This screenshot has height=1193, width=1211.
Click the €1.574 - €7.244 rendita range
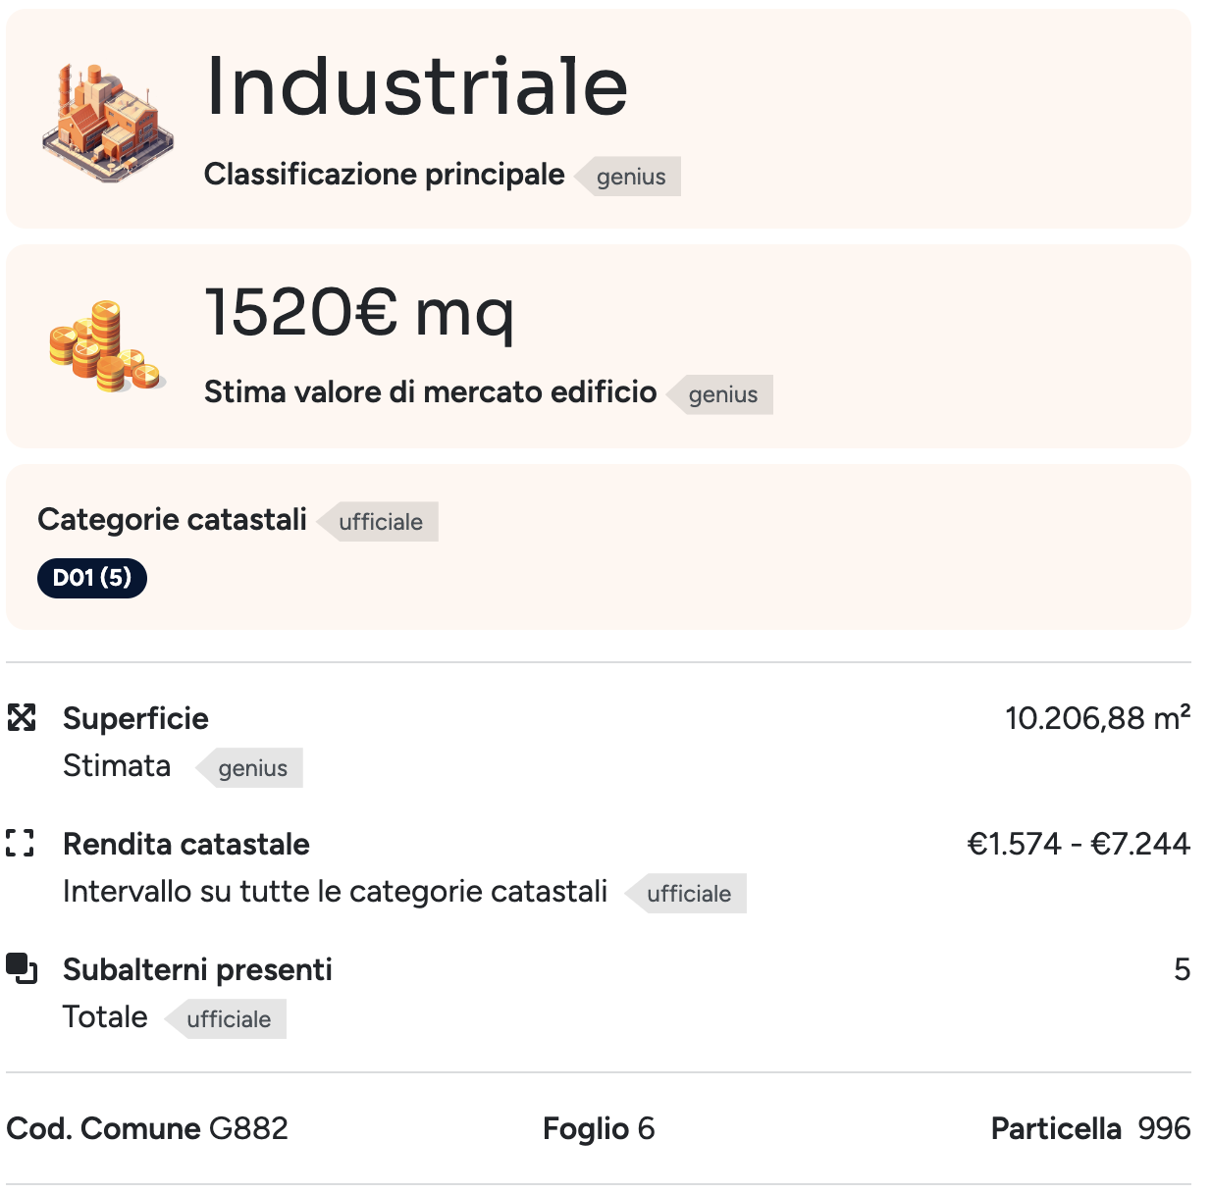(1078, 844)
